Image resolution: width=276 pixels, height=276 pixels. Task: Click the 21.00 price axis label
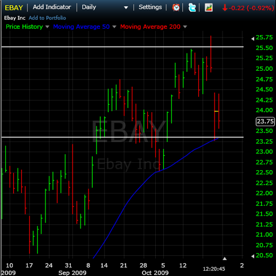point(264,235)
